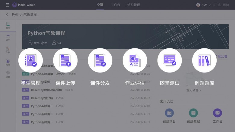Click the 学生管理 circle icon
The image size is (235, 132).
30,60
